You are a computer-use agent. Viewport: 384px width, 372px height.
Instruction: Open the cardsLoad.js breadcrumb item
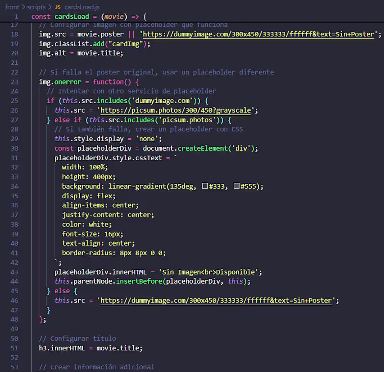[82, 7]
